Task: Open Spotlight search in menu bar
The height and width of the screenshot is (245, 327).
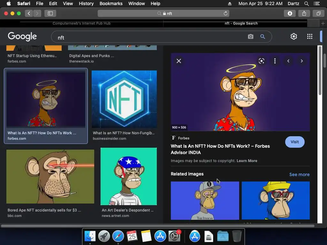Action: tap(306, 4)
